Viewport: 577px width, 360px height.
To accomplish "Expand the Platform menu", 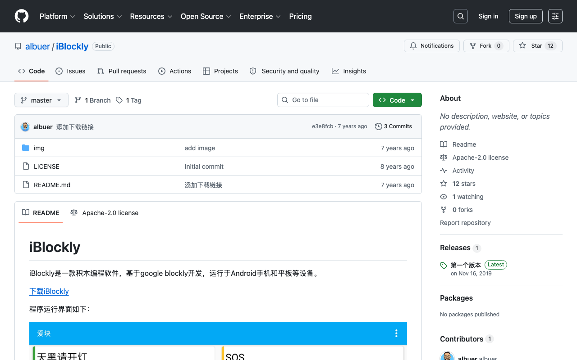I will click(57, 16).
